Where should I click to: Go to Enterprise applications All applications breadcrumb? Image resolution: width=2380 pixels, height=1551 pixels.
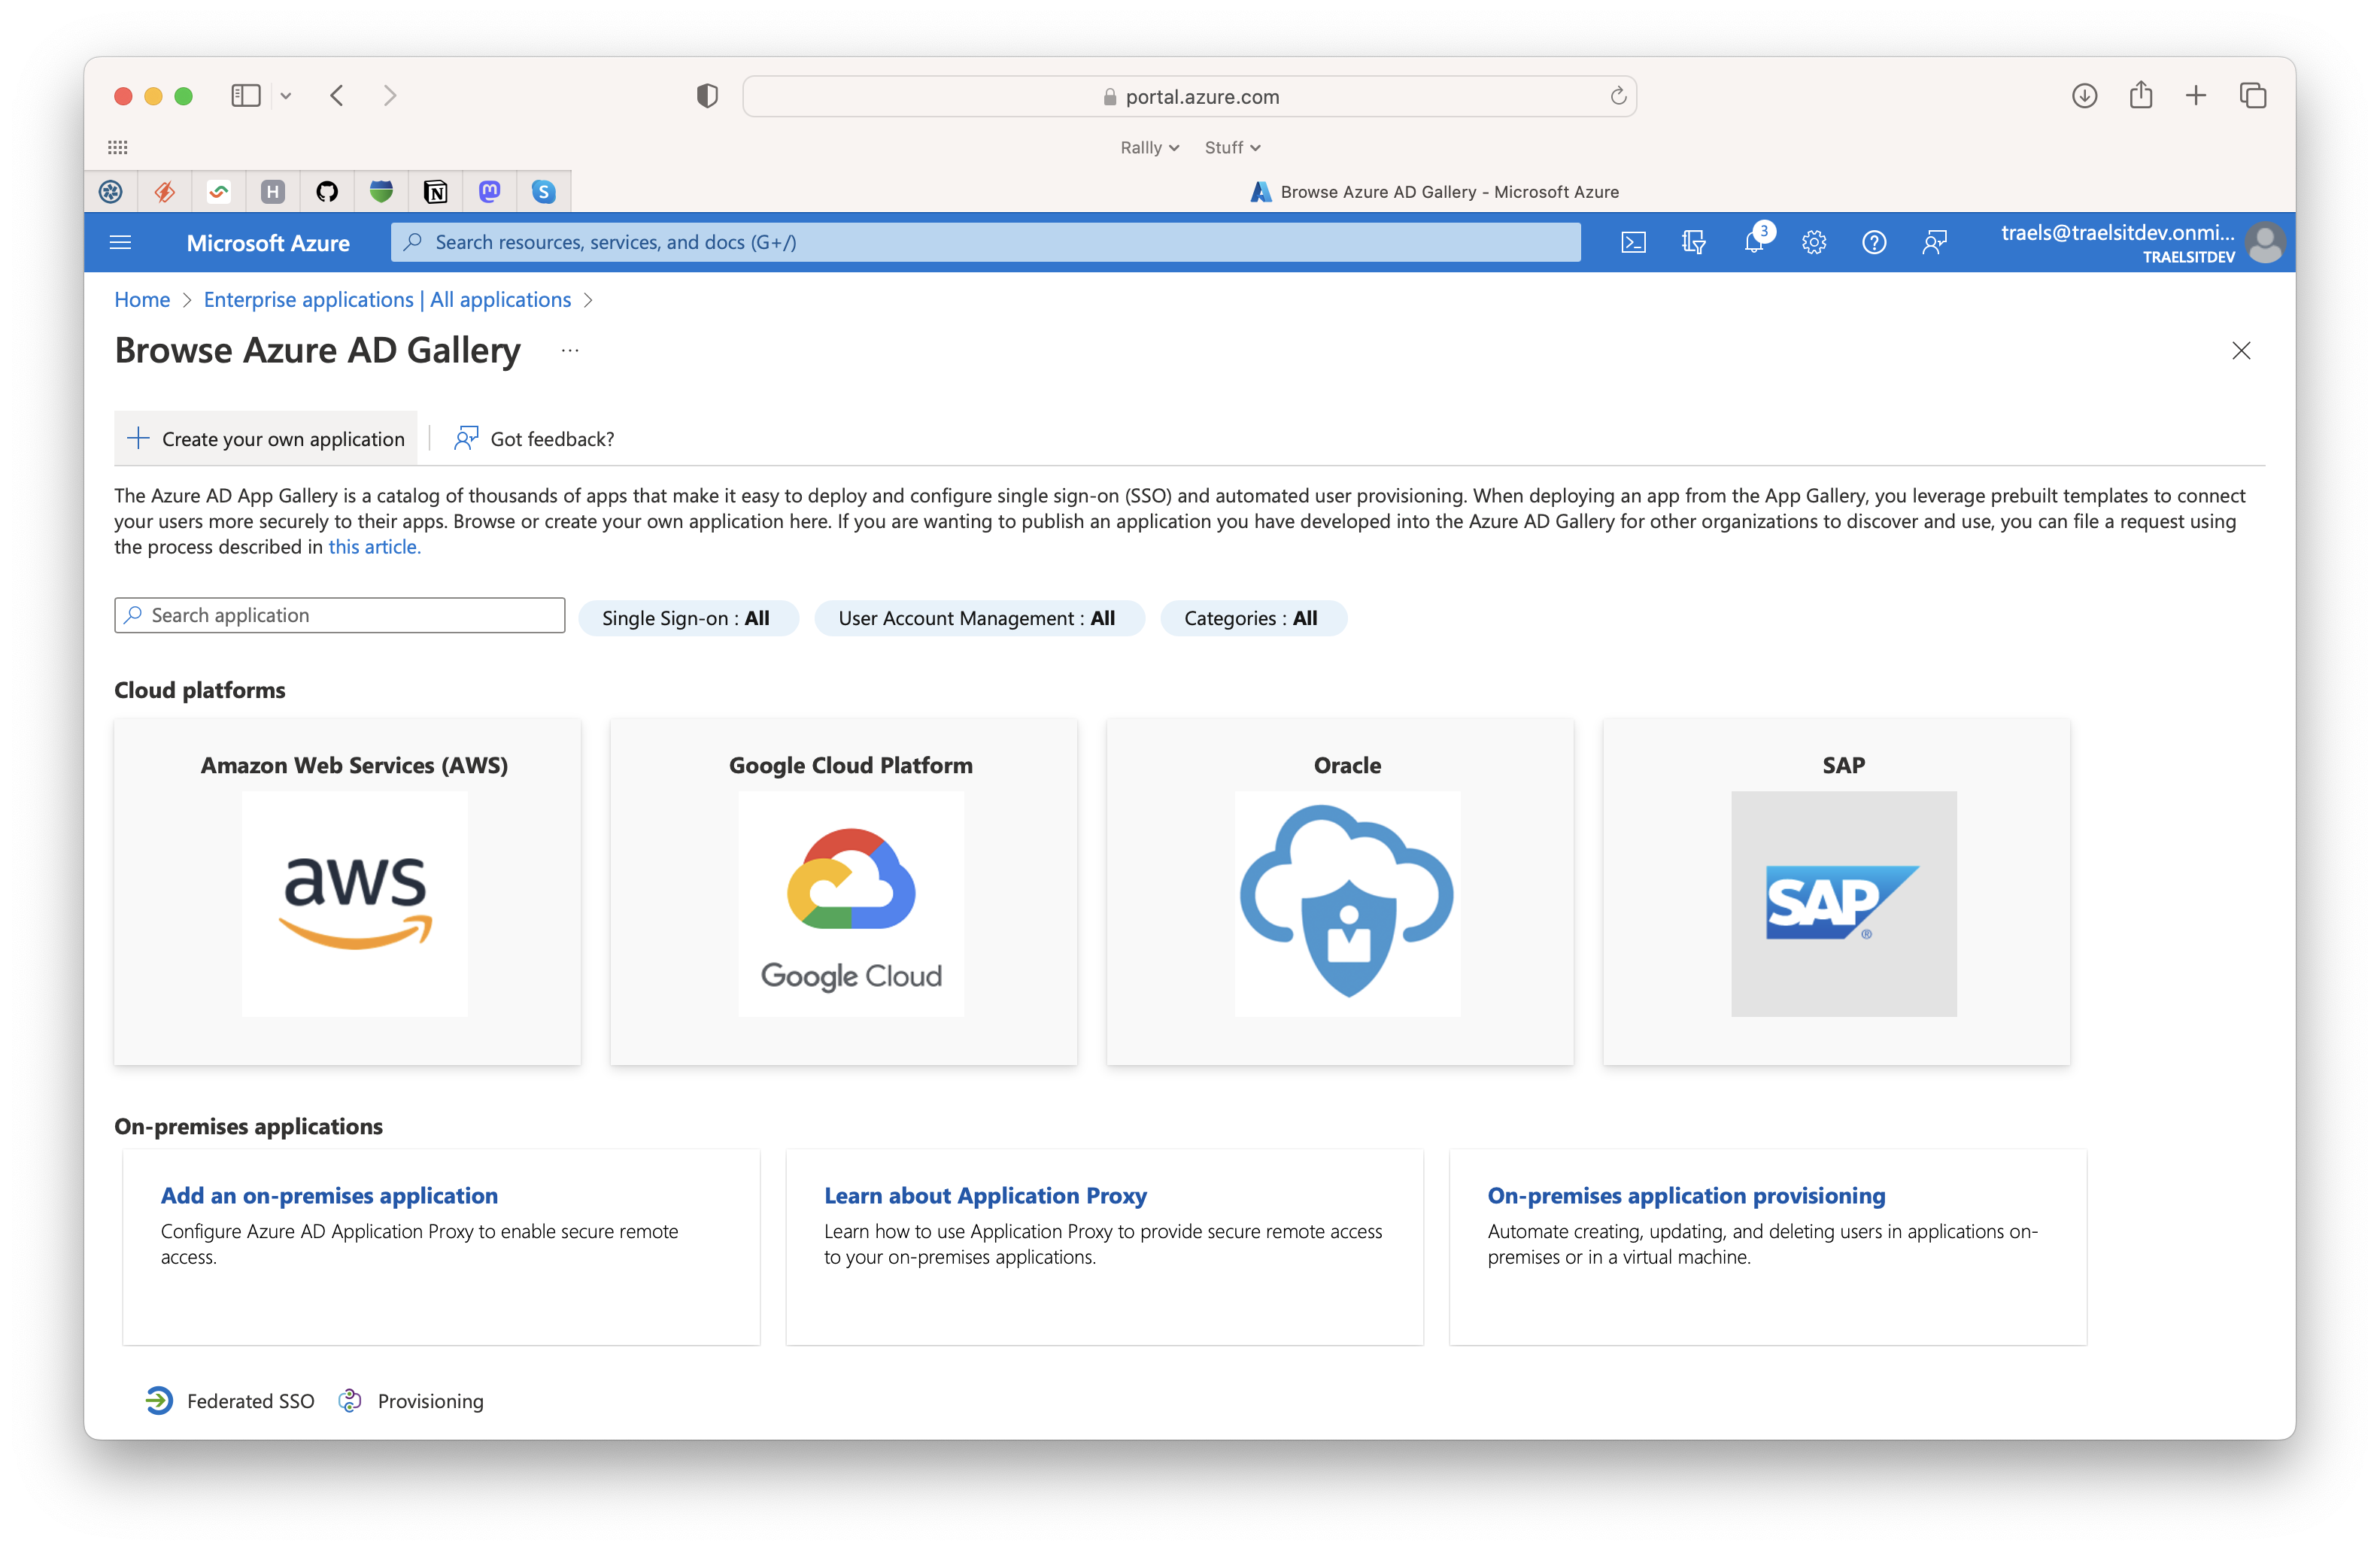tap(388, 300)
